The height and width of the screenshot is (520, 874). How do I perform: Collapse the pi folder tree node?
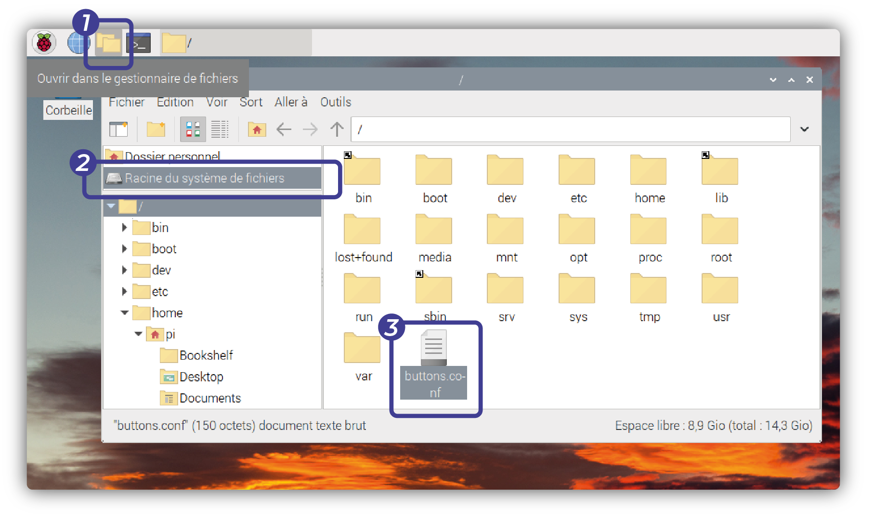139,334
